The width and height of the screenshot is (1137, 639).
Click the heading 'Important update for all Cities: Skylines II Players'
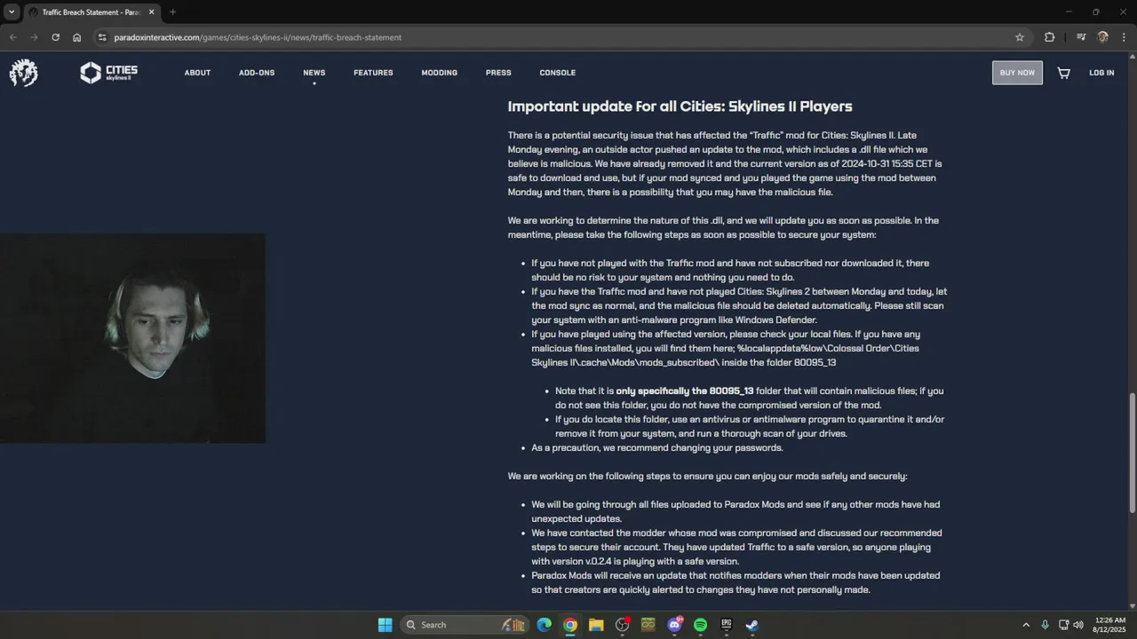680,106
